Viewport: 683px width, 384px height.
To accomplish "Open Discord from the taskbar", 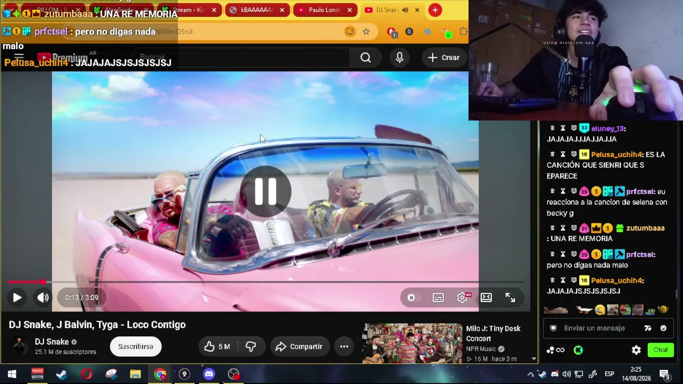I will 209,374.
